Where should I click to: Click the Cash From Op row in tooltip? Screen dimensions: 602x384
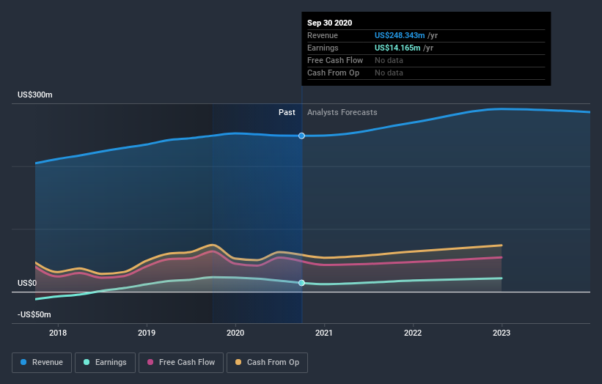(426, 73)
